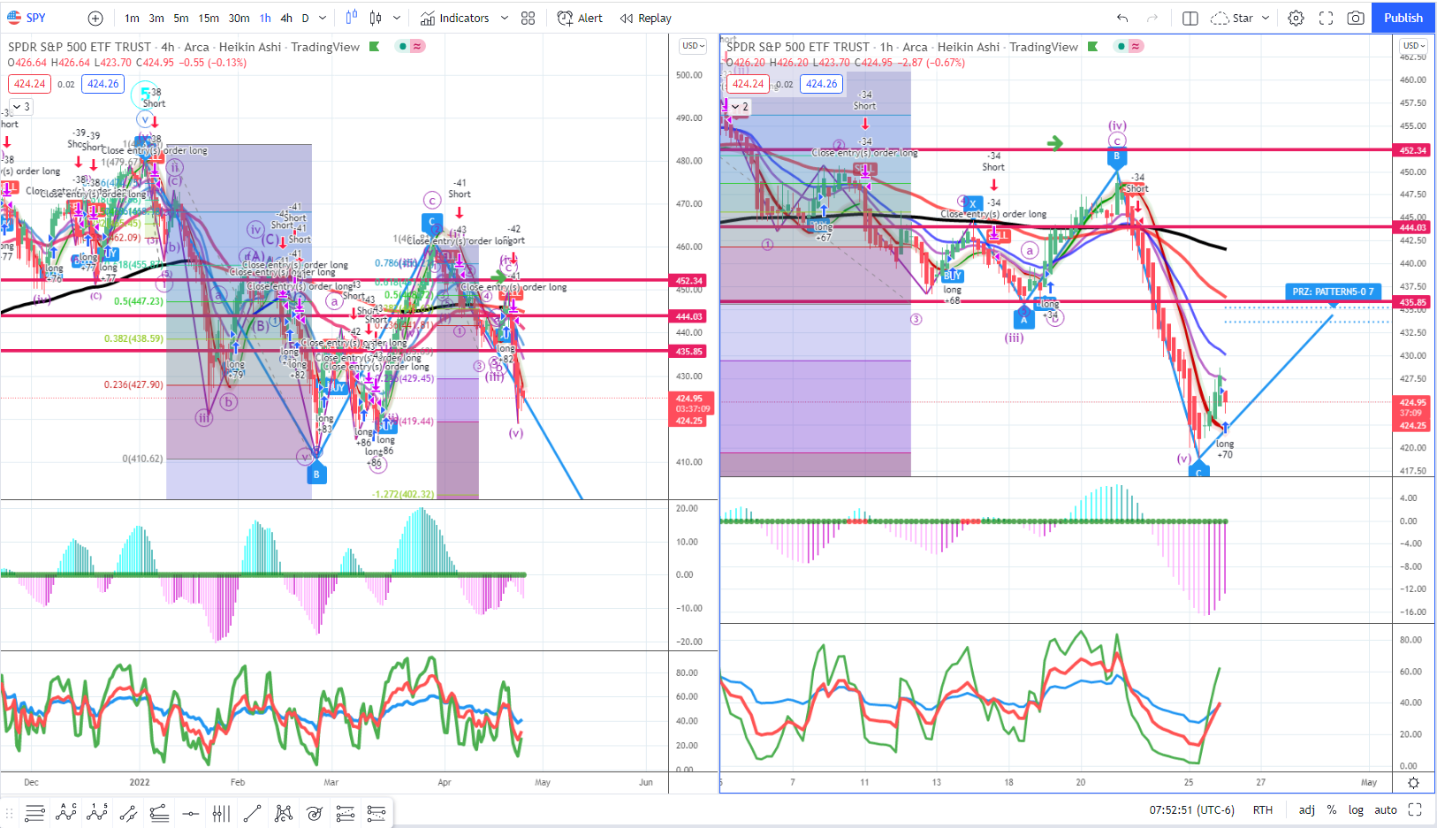Select the trend-based Fib extension tool
Screen dimensions: 1437x828
tap(376, 813)
